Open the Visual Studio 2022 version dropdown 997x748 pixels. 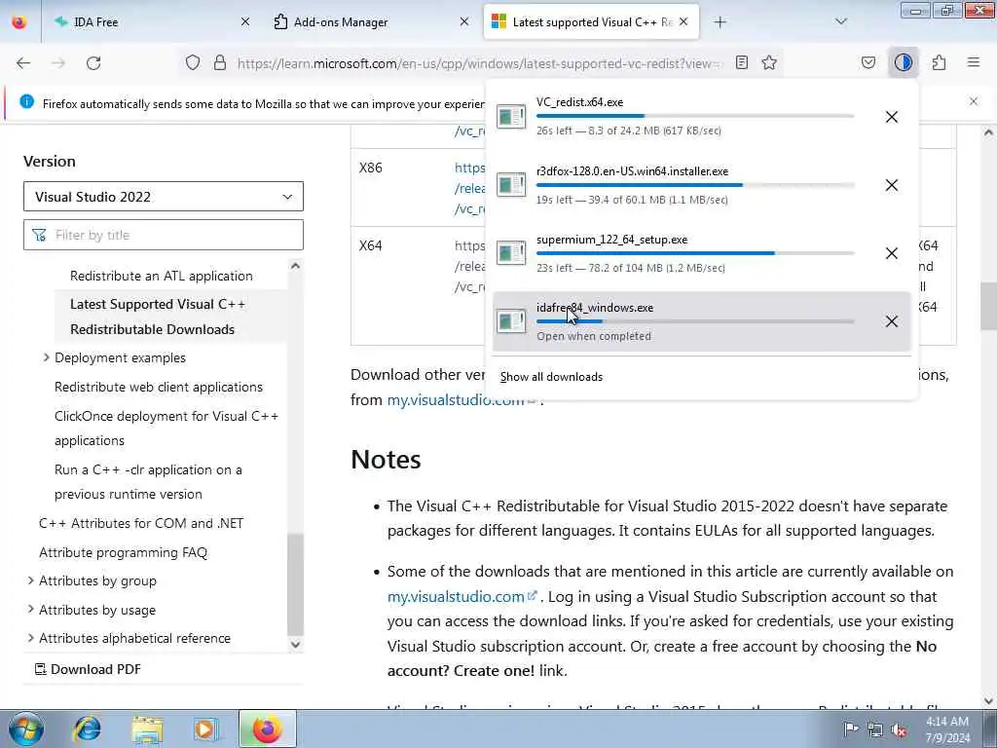[x=164, y=197]
